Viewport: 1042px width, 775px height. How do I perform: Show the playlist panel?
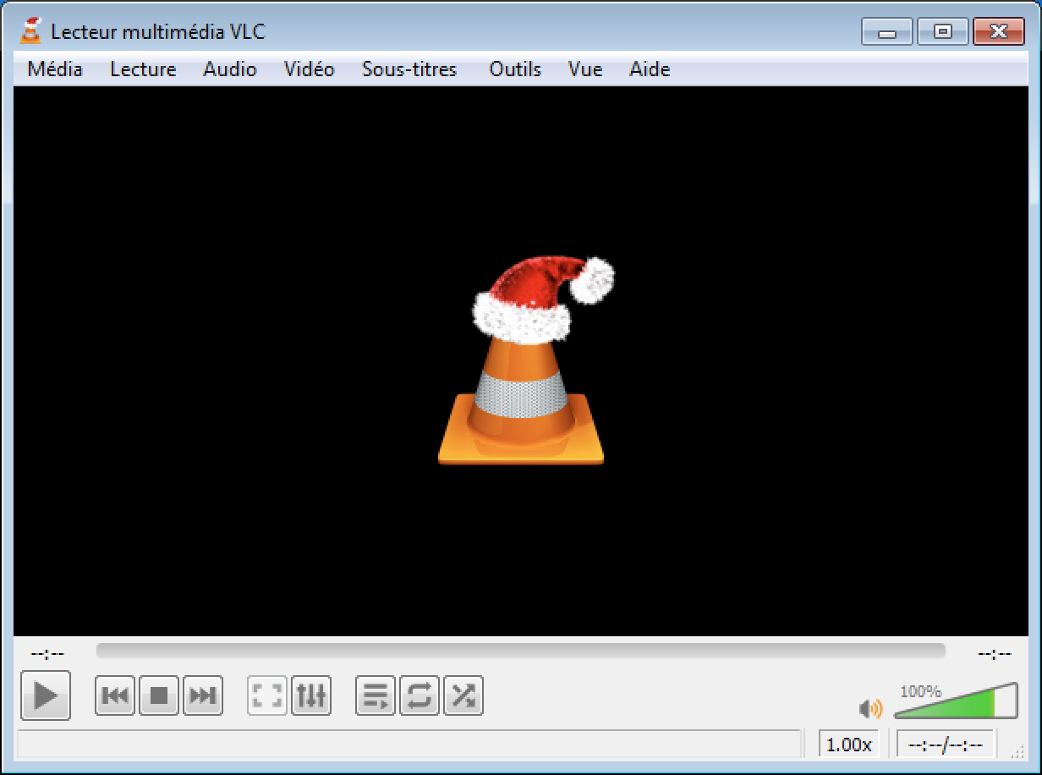(x=376, y=695)
